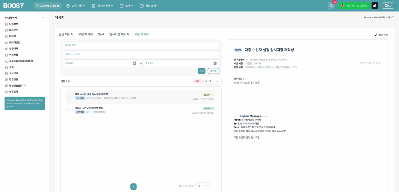Expand the 알림 소식 top menu
The width and height of the screenshot is (399, 192).
coord(149,6)
